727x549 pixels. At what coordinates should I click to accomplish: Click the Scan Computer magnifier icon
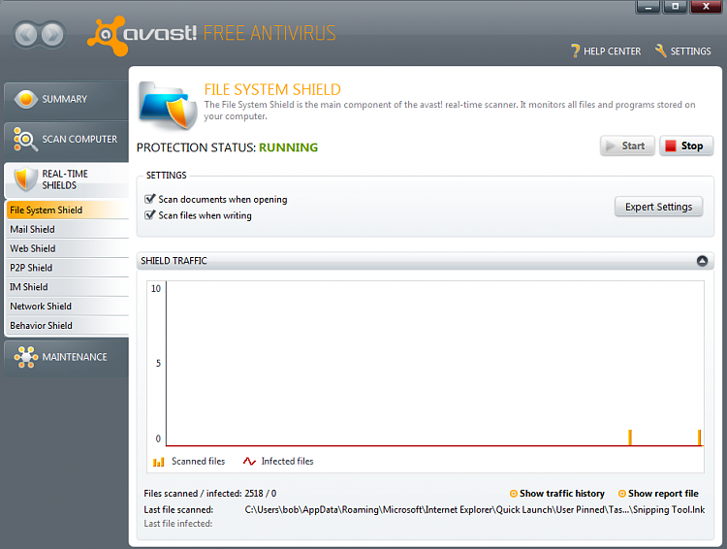coord(25,140)
